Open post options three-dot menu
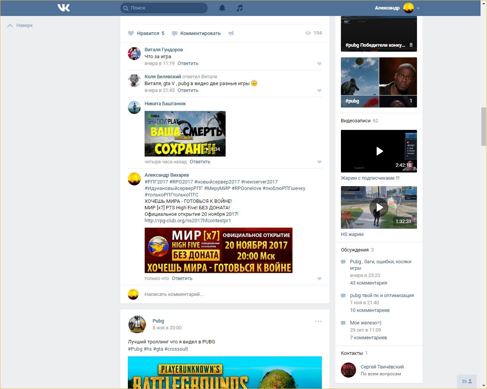This screenshot has height=389, width=487. click(318, 321)
